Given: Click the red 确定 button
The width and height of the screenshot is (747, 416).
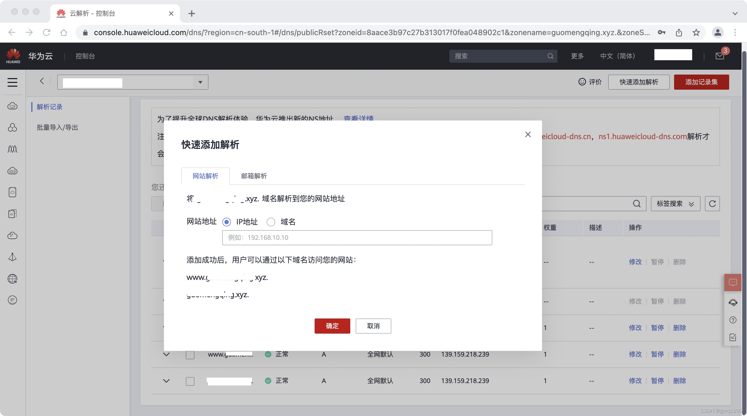Looking at the screenshot, I should [x=332, y=326].
